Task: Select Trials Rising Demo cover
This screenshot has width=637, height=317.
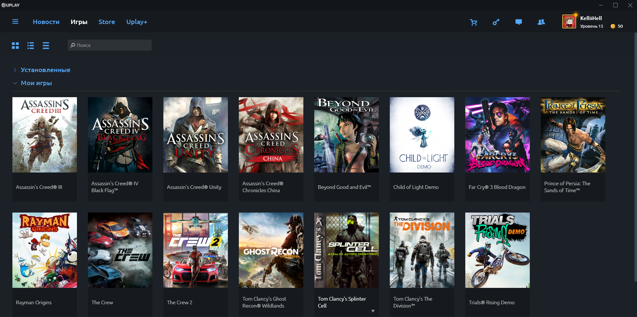Action: 497,250
